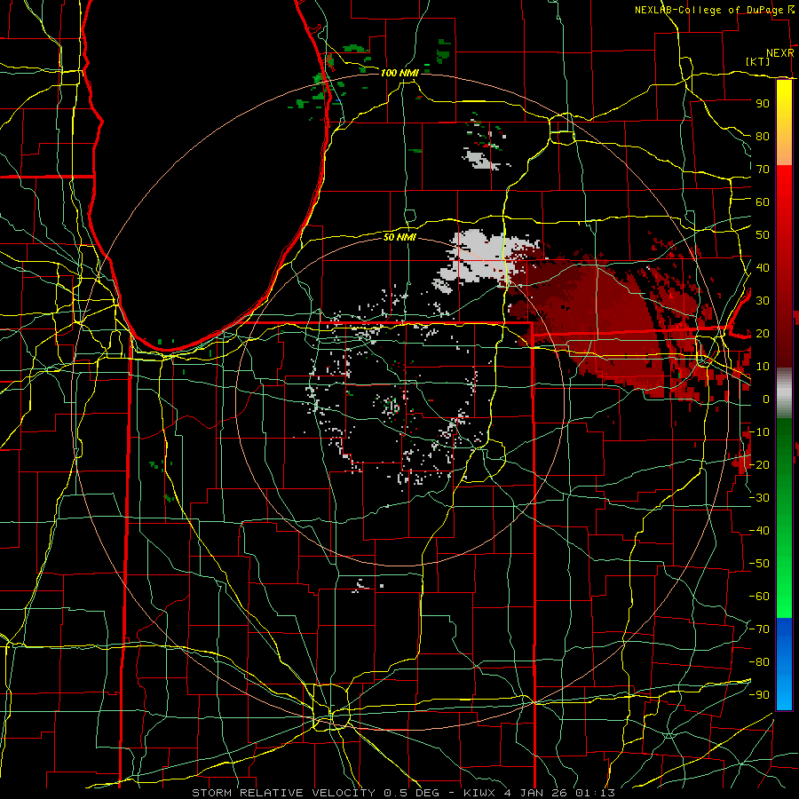Select the -60 scale value
The width and height of the screenshot is (799, 799).
pyautogui.click(x=760, y=597)
